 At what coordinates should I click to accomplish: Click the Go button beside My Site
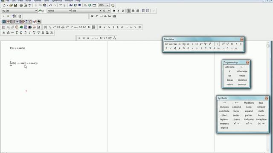(x=41, y=11)
